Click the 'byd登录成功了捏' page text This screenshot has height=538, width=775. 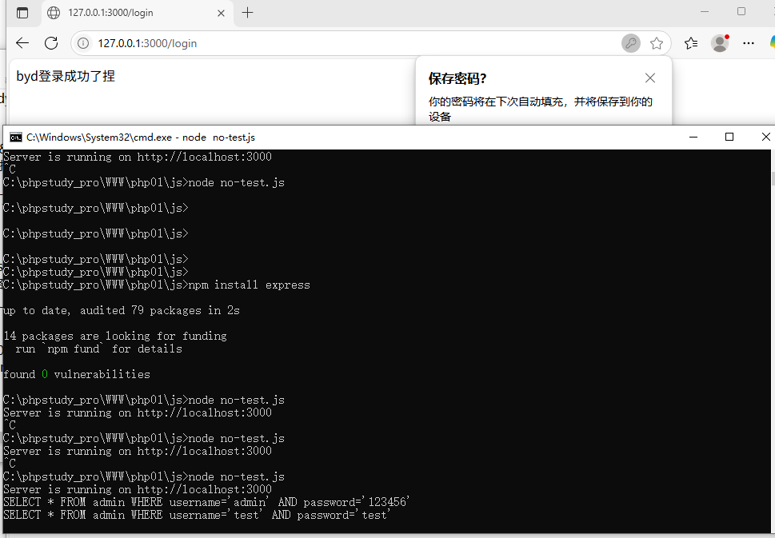66,76
